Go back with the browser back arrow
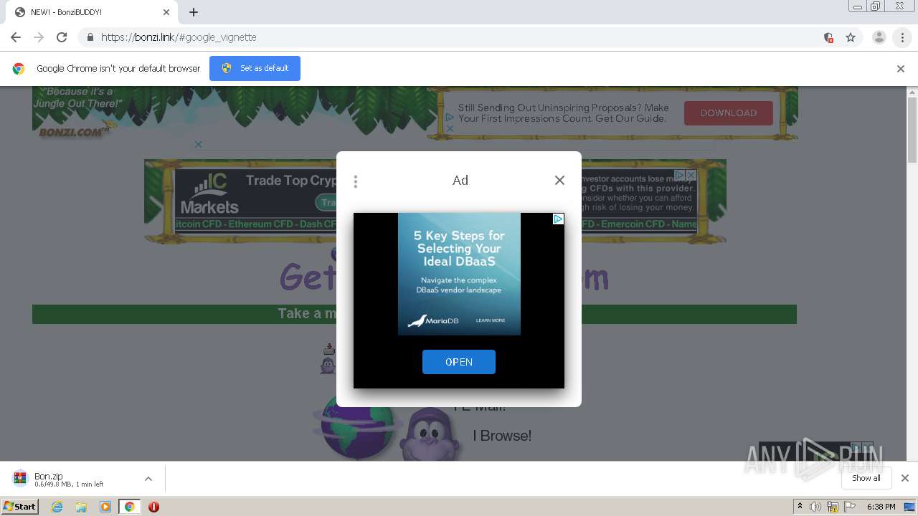918x516 pixels. pos(16,37)
